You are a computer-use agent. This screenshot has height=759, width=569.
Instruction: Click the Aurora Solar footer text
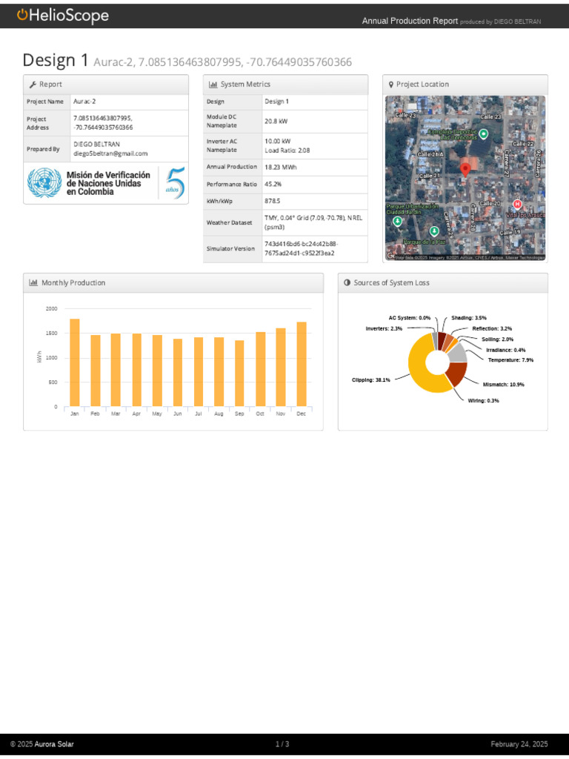(54, 744)
